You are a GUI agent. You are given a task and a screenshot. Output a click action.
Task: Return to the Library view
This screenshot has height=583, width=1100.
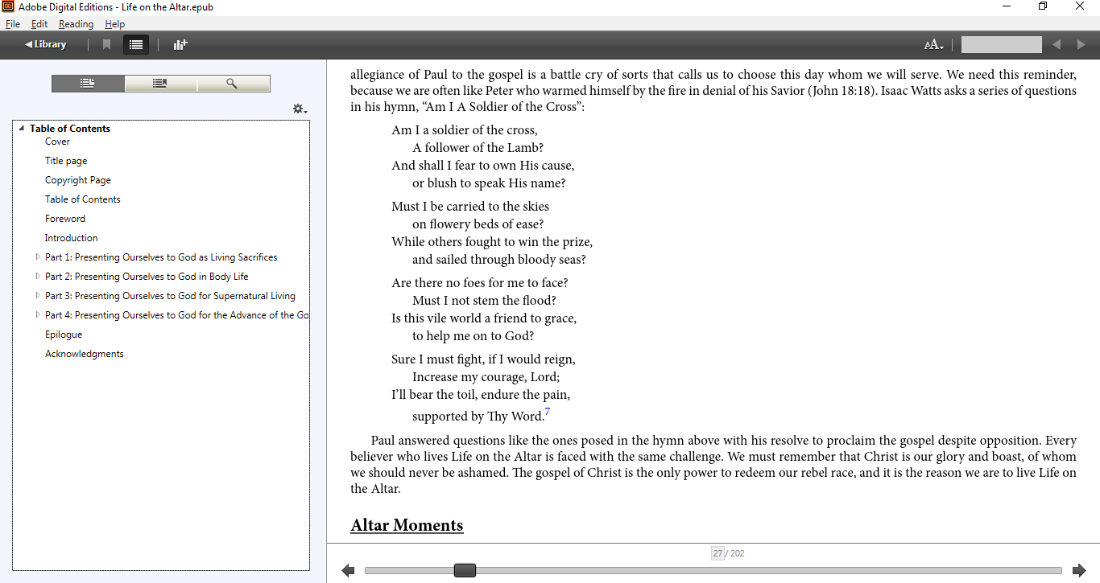(x=46, y=45)
